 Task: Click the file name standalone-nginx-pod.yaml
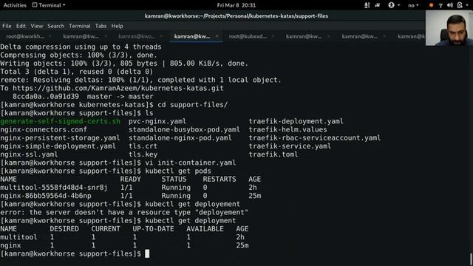[x=180, y=138]
